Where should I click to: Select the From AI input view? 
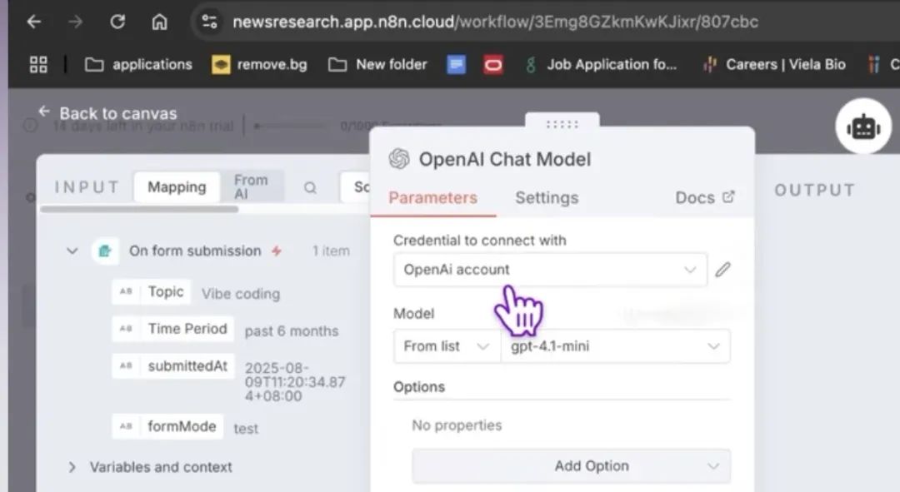point(252,187)
